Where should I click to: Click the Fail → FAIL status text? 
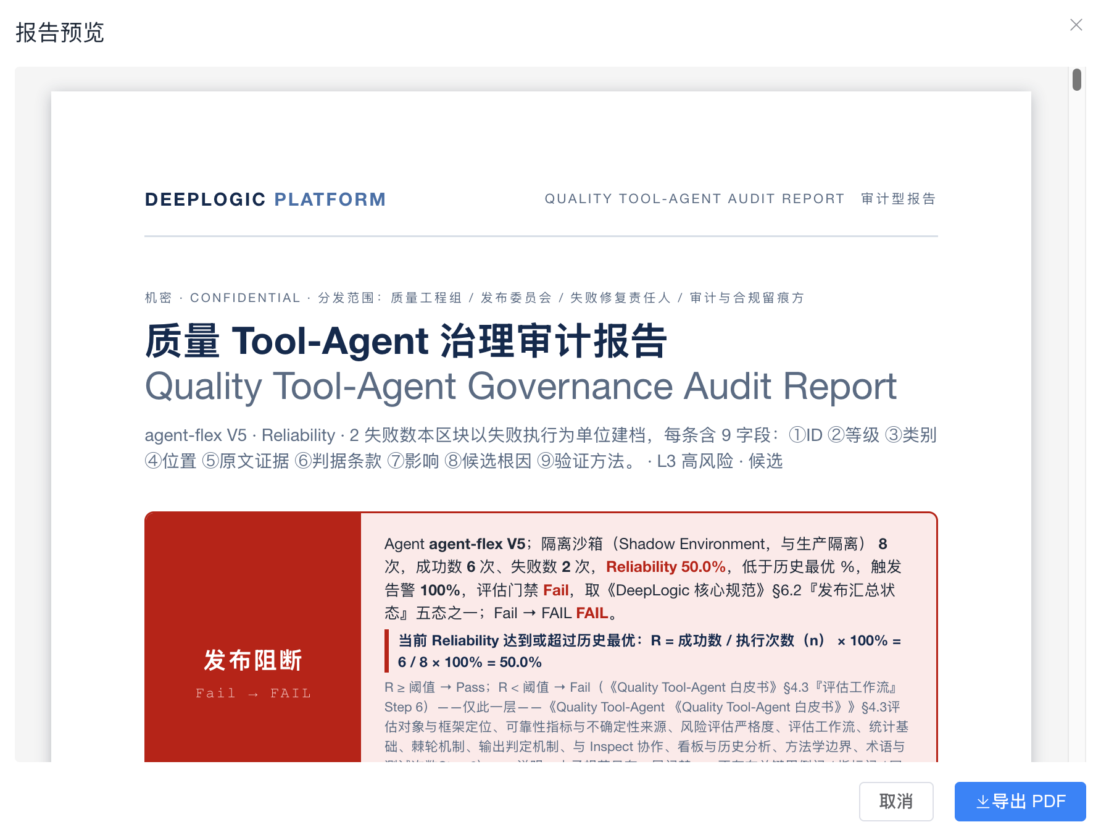point(253,693)
